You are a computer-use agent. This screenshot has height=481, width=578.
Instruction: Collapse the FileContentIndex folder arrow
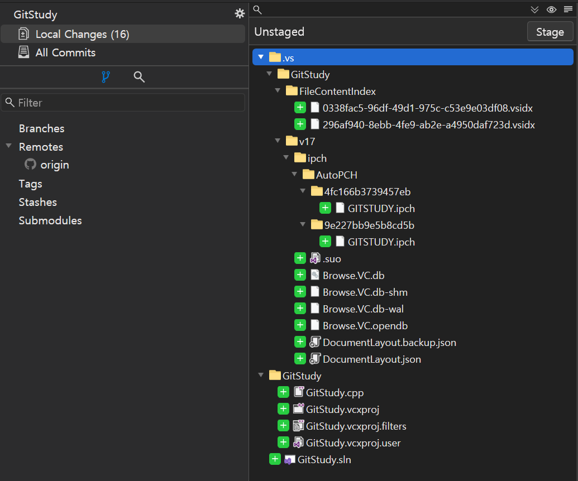point(278,90)
